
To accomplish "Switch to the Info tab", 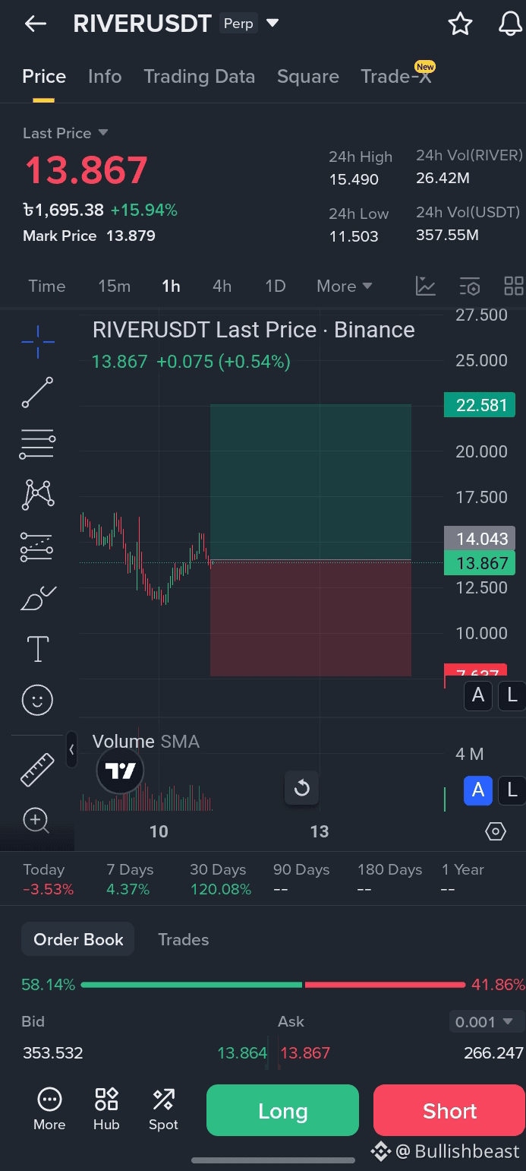I will pyautogui.click(x=105, y=77).
